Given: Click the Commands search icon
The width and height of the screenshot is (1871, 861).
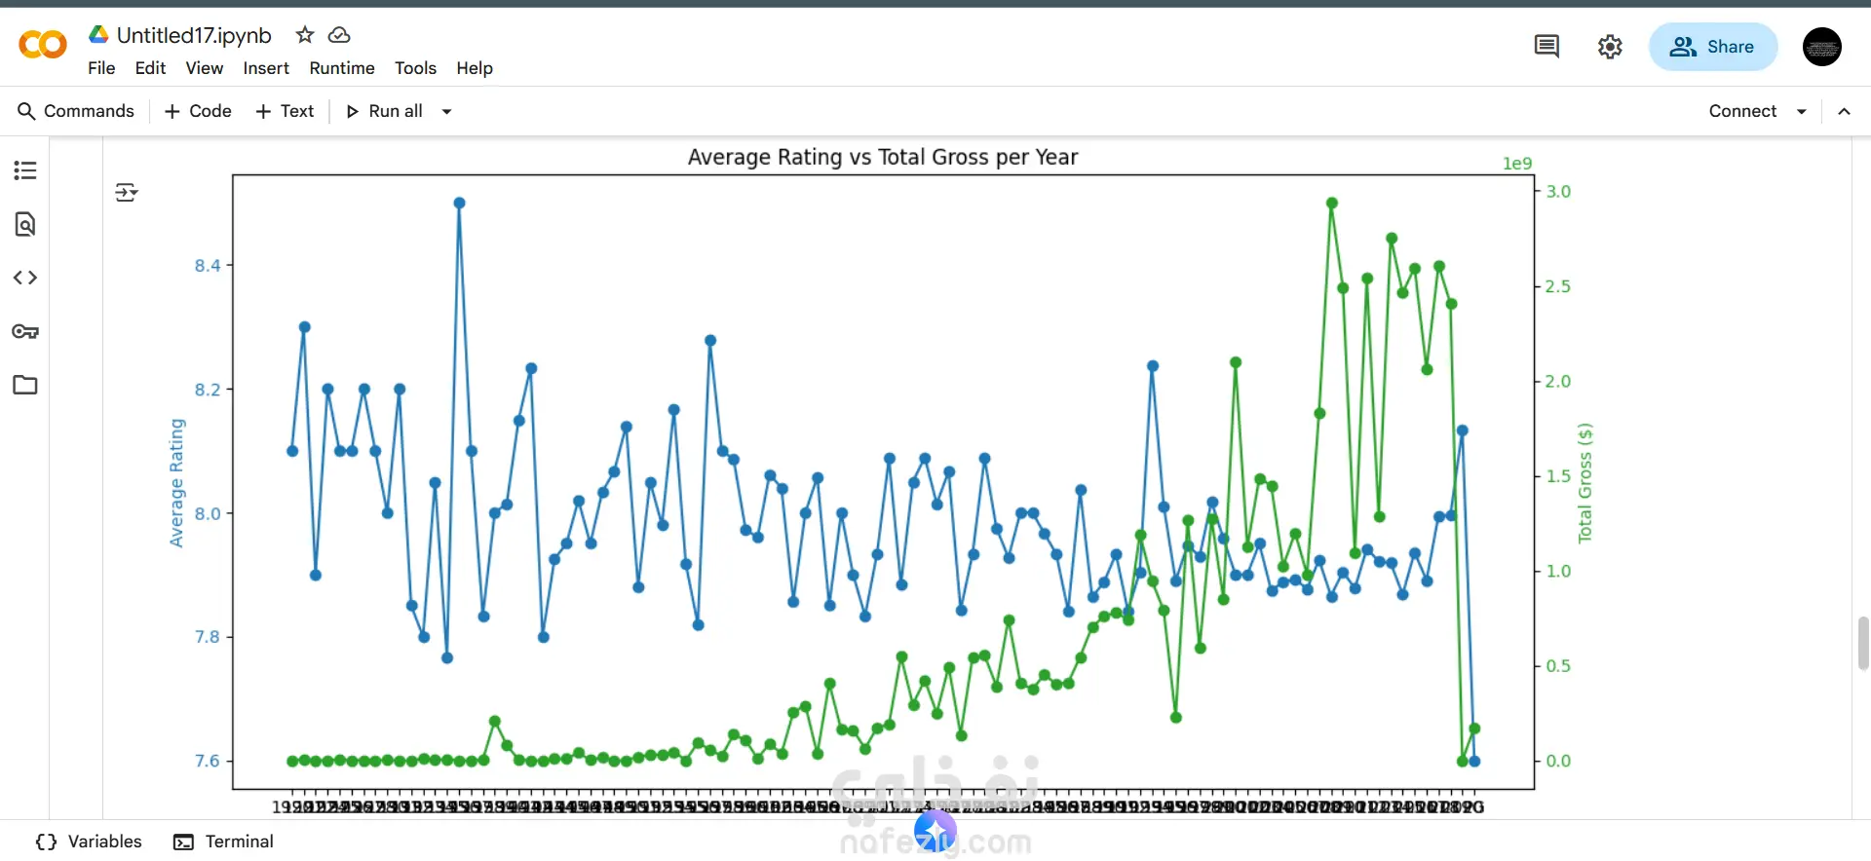Looking at the screenshot, I should (x=26, y=111).
